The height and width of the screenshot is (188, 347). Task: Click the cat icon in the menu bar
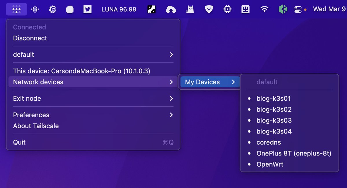pyautogui.click(x=190, y=10)
